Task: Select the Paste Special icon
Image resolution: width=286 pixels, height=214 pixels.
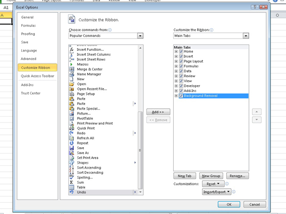Action: coord(72,109)
